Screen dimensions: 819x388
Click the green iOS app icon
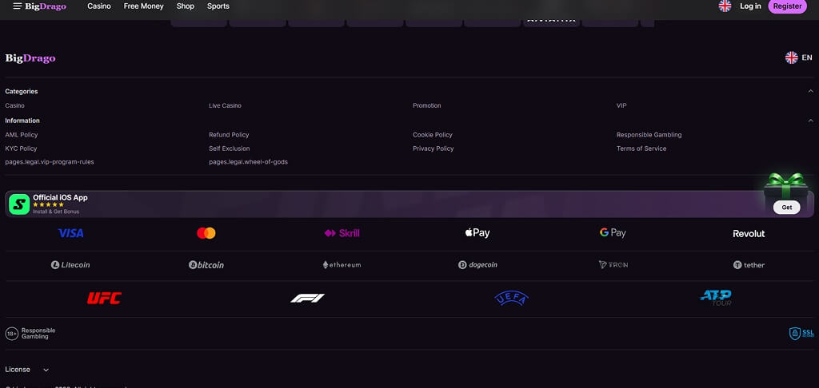19,204
